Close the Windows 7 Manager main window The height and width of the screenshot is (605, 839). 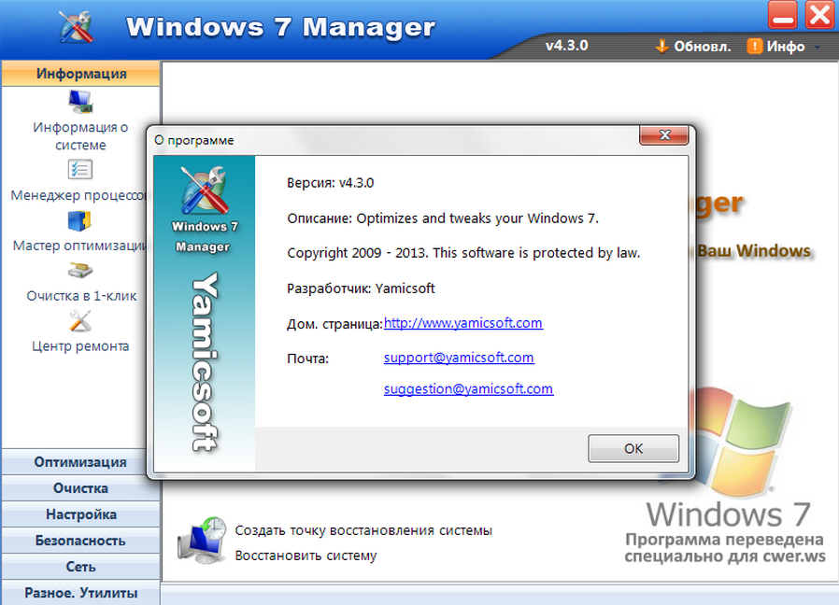tap(819, 15)
